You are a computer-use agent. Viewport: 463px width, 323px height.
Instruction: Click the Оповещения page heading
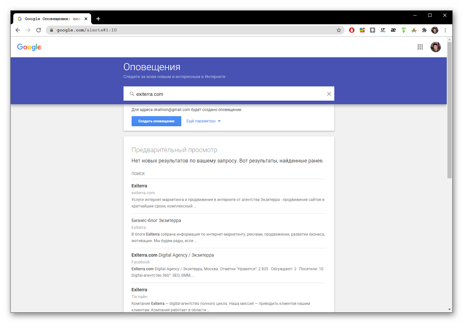(152, 67)
